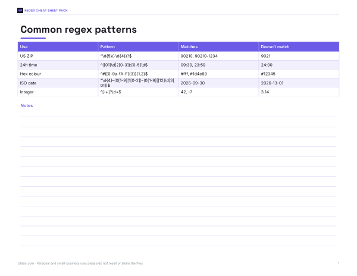
Task: Click the page number '1' in footer
Action: 339,264
